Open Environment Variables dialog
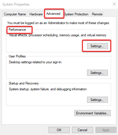 (x=93, y=113)
